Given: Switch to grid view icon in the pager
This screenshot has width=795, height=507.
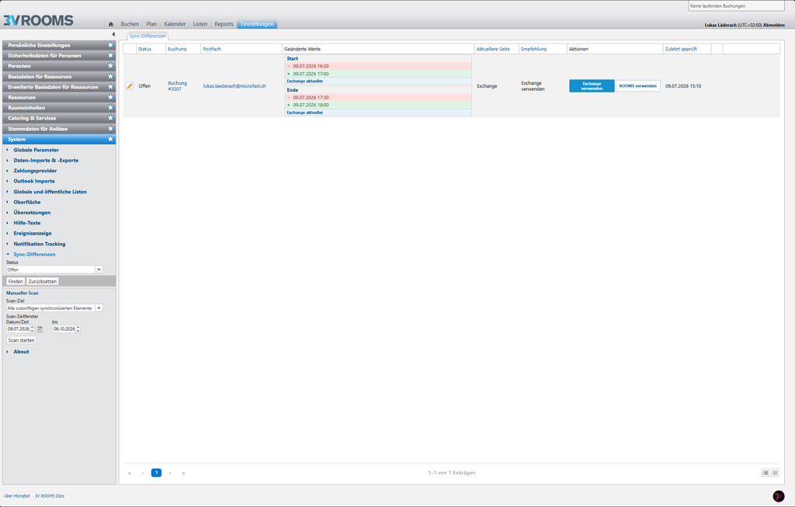Looking at the screenshot, I should coord(776,473).
